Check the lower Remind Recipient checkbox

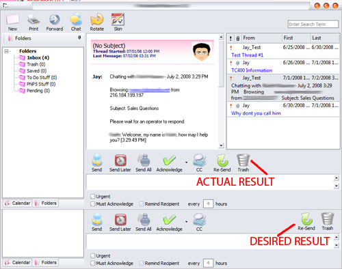(x=142, y=264)
